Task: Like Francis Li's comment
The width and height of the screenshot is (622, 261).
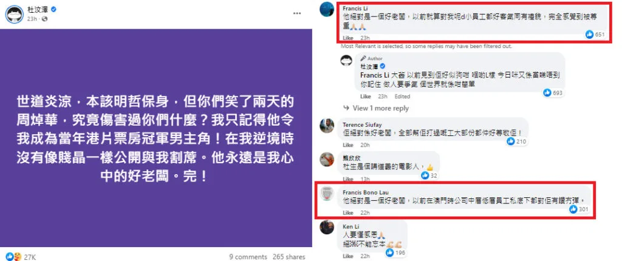Action: pyautogui.click(x=348, y=38)
